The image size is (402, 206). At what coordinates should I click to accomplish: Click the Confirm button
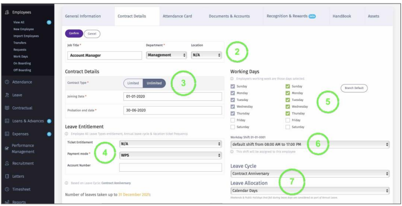point(73,33)
